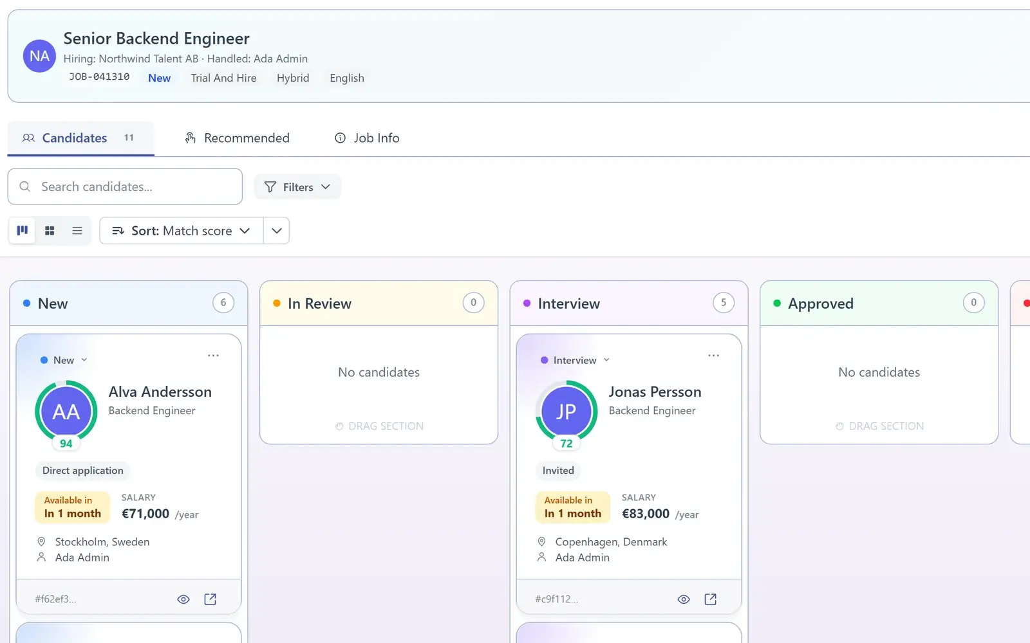Click the eye icon on Alva Andersson's card
The width and height of the screenshot is (1030, 643).
pos(183,599)
